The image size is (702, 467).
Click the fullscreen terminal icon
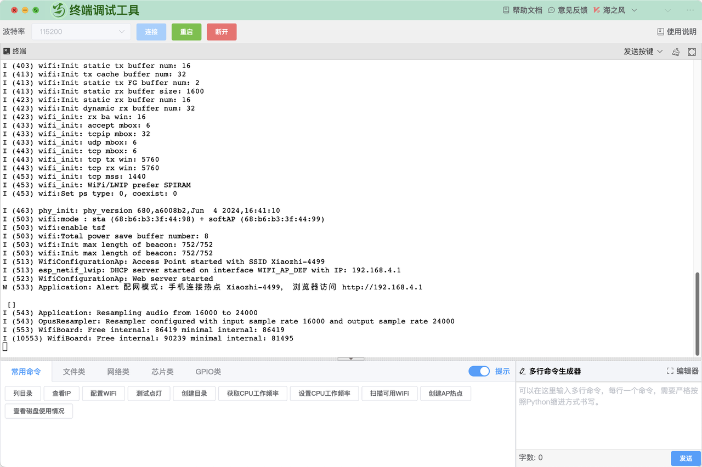tap(692, 52)
